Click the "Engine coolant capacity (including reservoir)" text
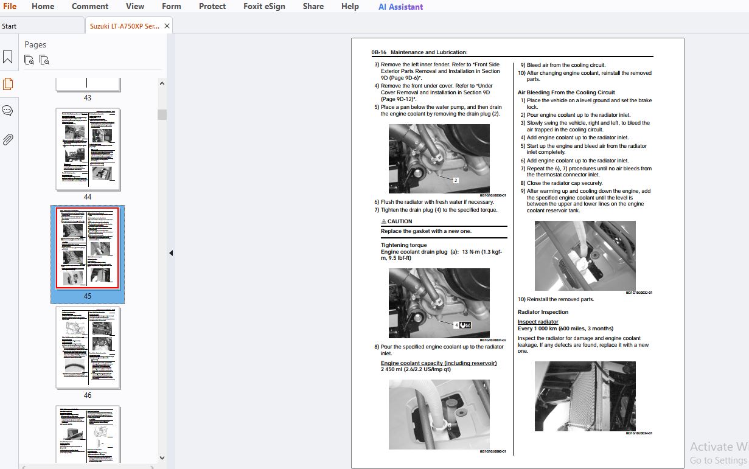749x469 pixels. (439, 363)
